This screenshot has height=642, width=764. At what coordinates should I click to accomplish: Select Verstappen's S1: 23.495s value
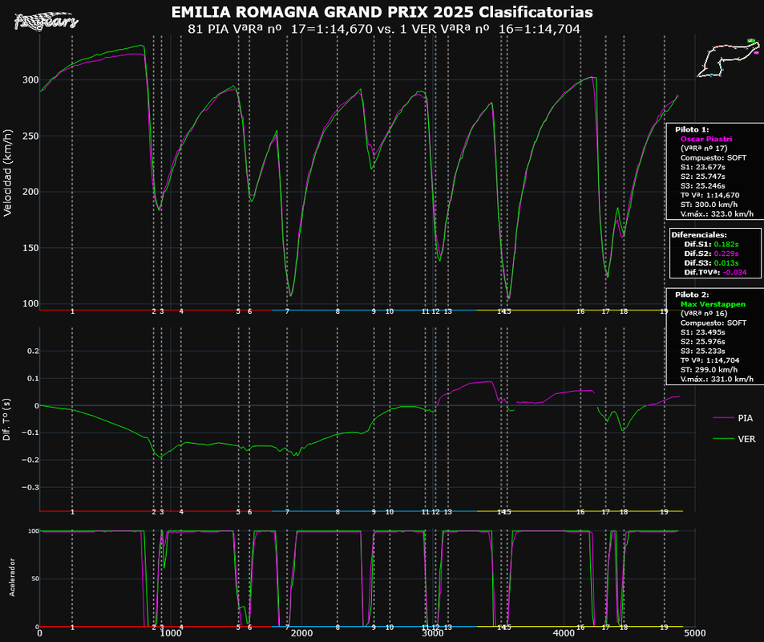[702, 333]
